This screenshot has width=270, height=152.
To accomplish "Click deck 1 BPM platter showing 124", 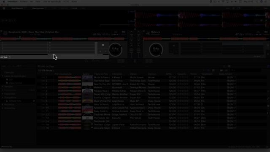I will click(115, 49).
